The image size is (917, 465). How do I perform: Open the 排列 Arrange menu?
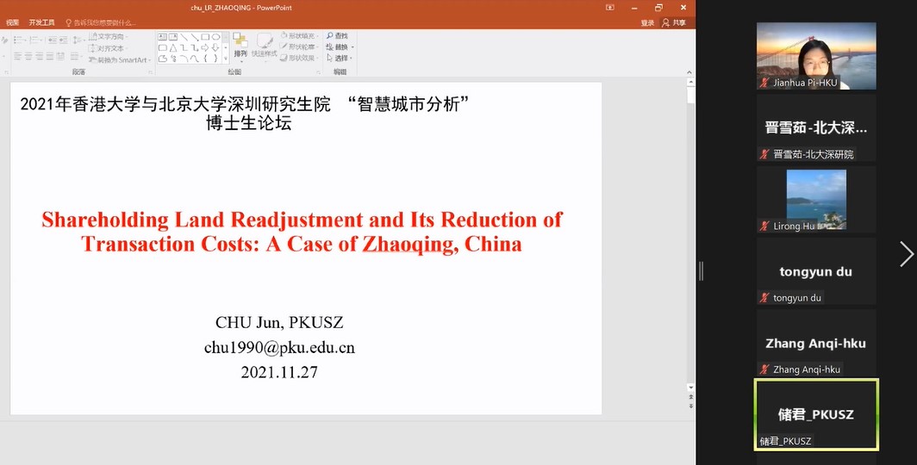click(240, 48)
